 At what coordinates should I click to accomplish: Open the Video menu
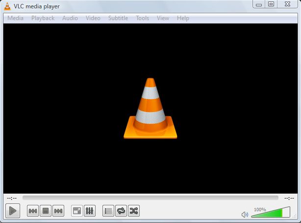click(93, 18)
